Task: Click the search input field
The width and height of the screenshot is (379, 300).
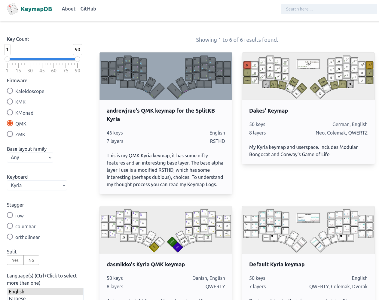Action: pos(329,9)
